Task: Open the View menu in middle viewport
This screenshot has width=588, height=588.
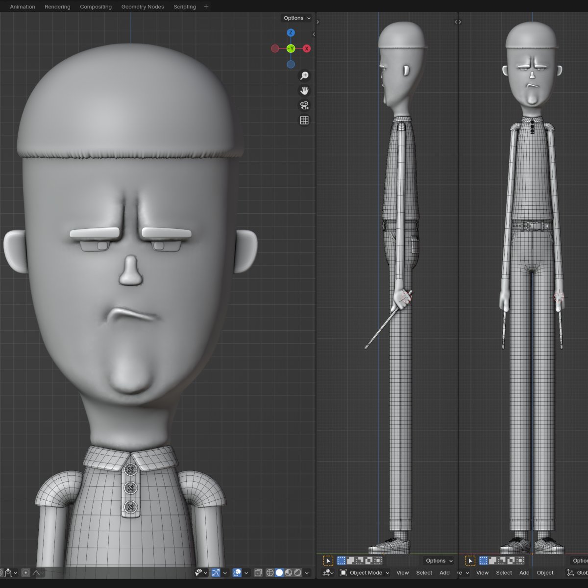Action: pyautogui.click(x=402, y=573)
